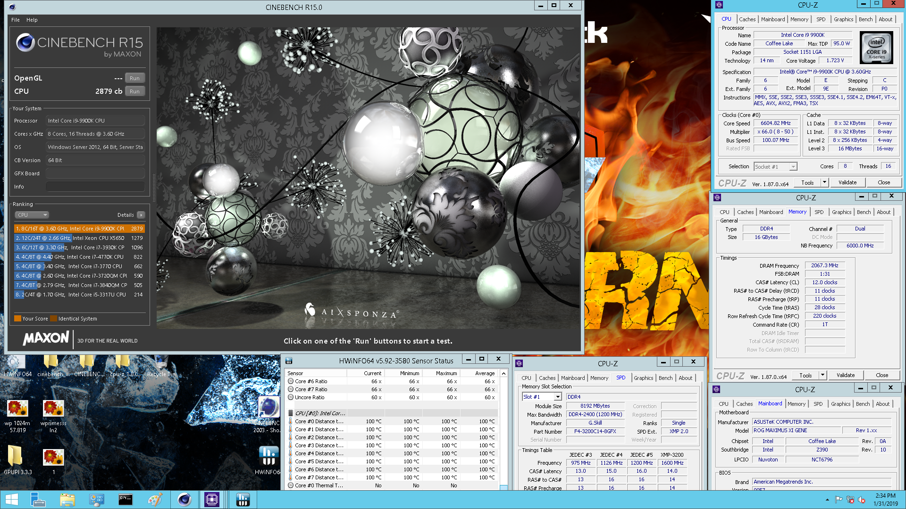This screenshot has width=906, height=509.
Task: Switch to Bench tab in CPU-Z CPU window
Action: (x=865, y=19)
